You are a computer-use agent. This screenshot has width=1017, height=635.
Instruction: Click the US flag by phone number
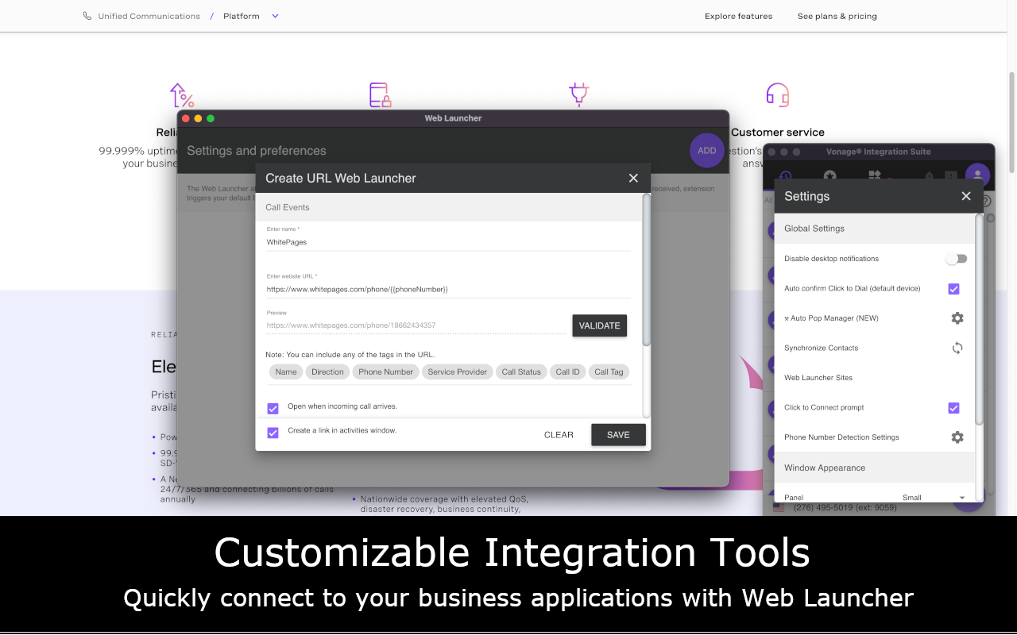pos(779,507)
